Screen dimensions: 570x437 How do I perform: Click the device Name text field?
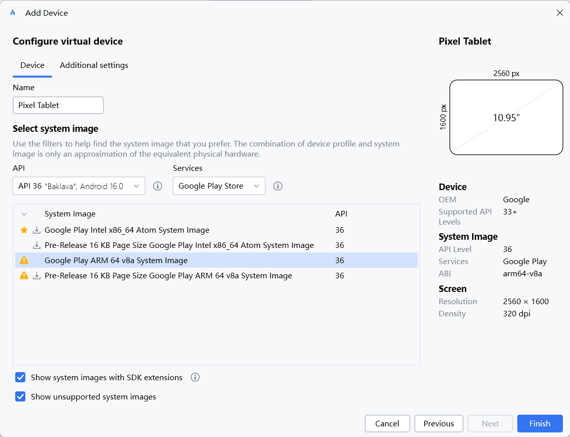[x=58, y=105]
